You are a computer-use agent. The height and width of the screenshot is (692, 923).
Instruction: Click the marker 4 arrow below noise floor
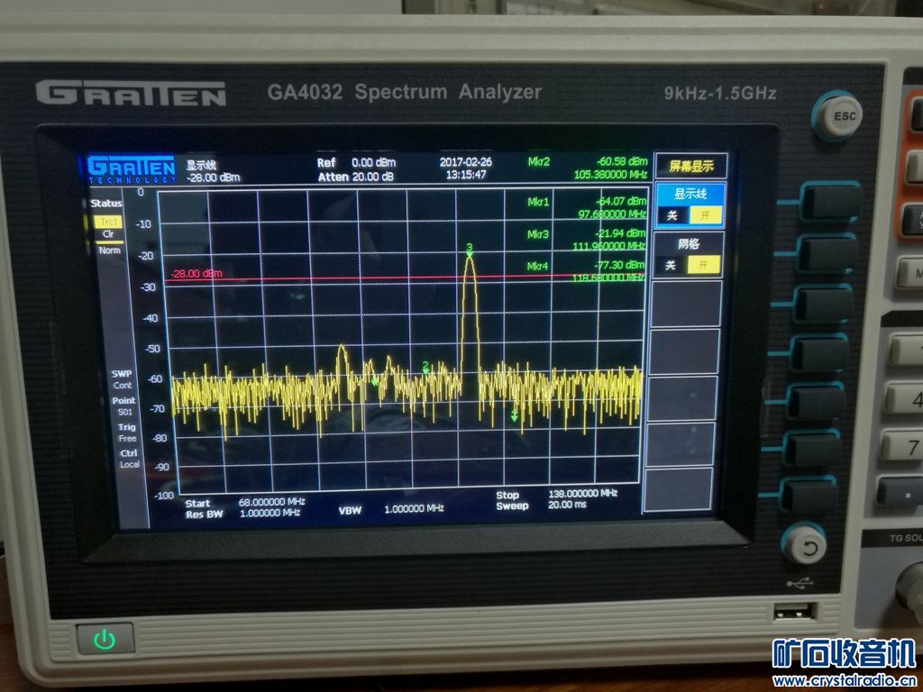[514, 416]
